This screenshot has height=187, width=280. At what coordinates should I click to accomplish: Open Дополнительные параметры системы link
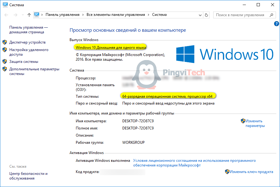(x=34, y=71)
